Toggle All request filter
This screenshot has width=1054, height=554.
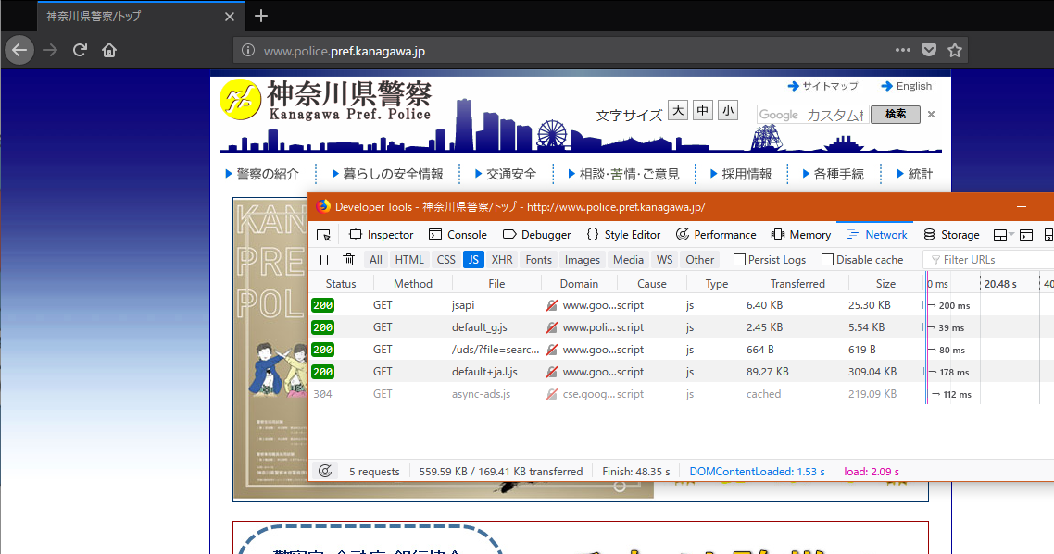pyautogui.click(x=376, y=260)
